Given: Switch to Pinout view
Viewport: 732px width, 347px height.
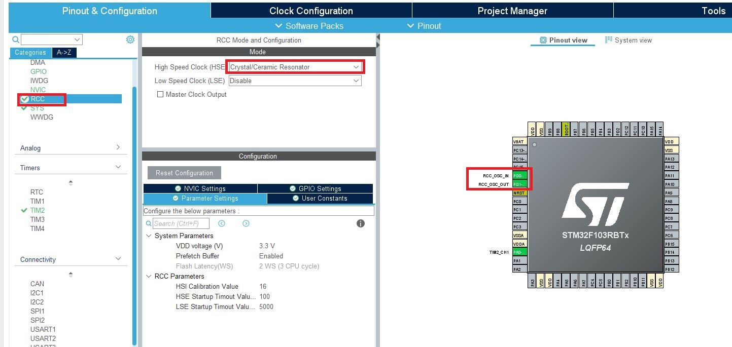Looking at the screenshot, I should click(x=563, y=40).
